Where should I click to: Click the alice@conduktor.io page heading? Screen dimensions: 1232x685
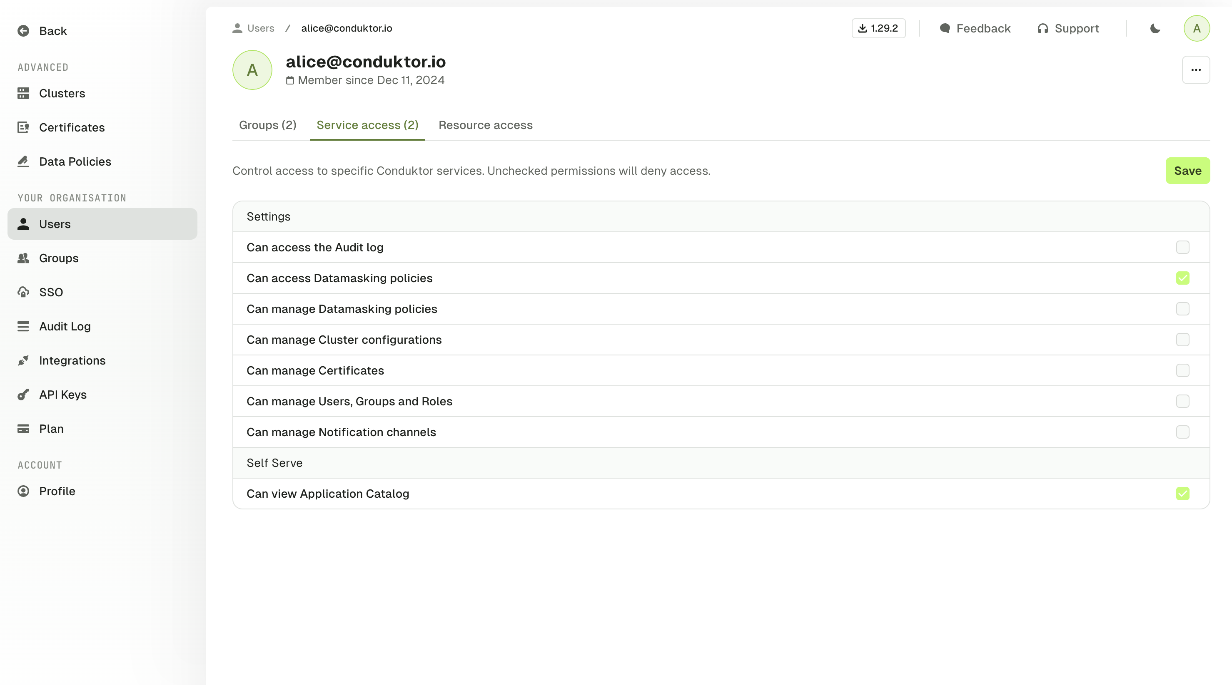click(x=365, y=62)
